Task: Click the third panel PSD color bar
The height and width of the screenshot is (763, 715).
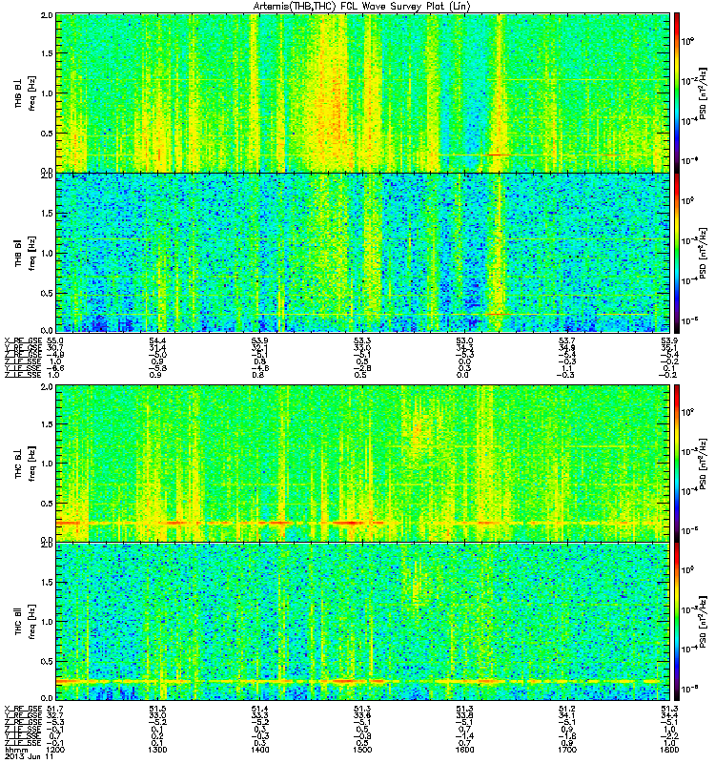Action: tap(677, 464)
